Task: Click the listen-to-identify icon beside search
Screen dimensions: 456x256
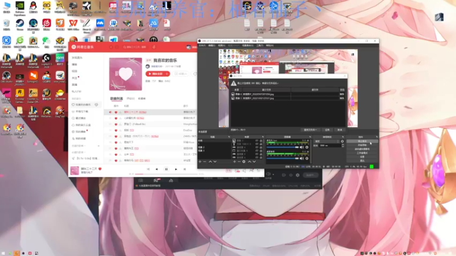Action: click(x=154, y=47)
